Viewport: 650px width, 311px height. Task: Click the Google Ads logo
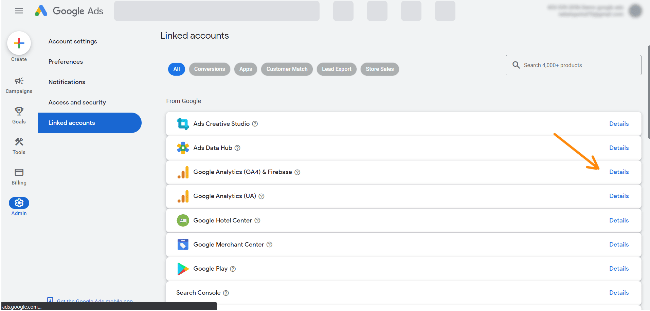(x=69, y=11)
